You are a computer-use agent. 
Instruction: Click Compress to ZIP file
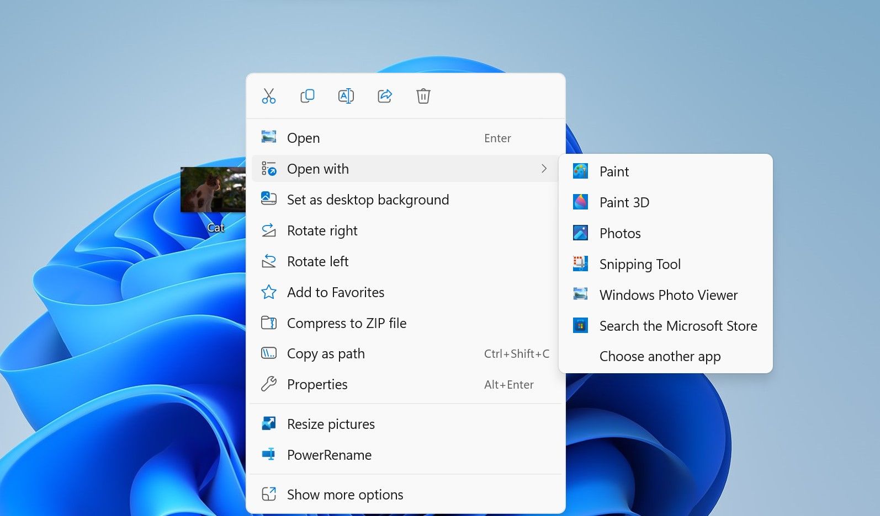coord(346,323)
